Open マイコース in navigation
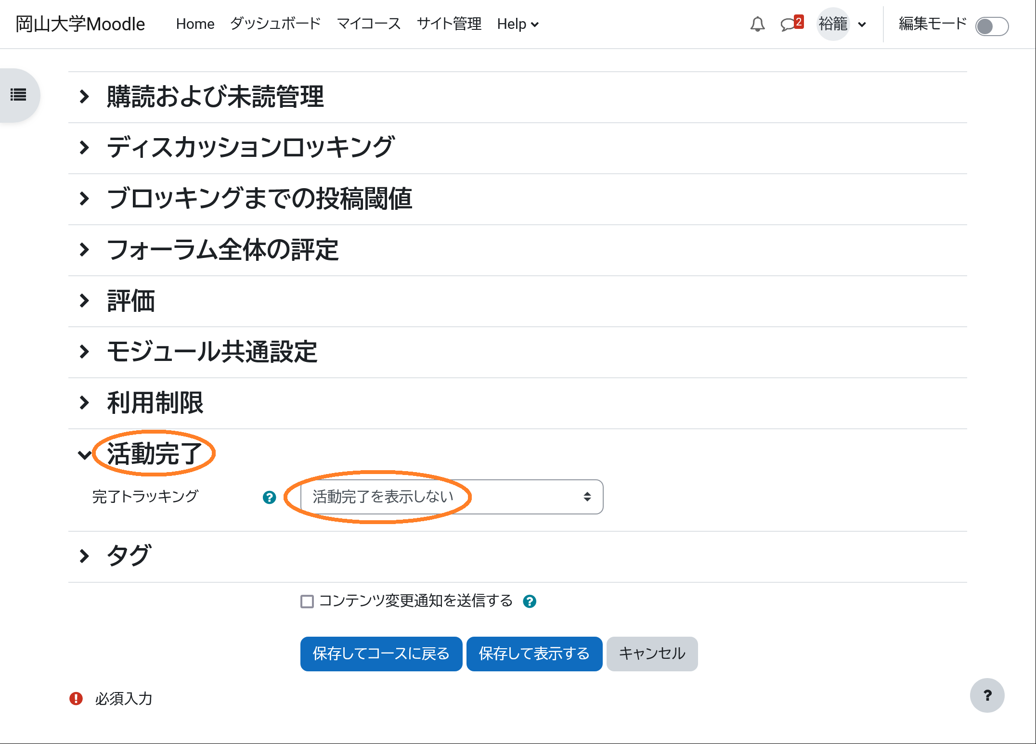Screen dimensions: 1036x744 369,24
